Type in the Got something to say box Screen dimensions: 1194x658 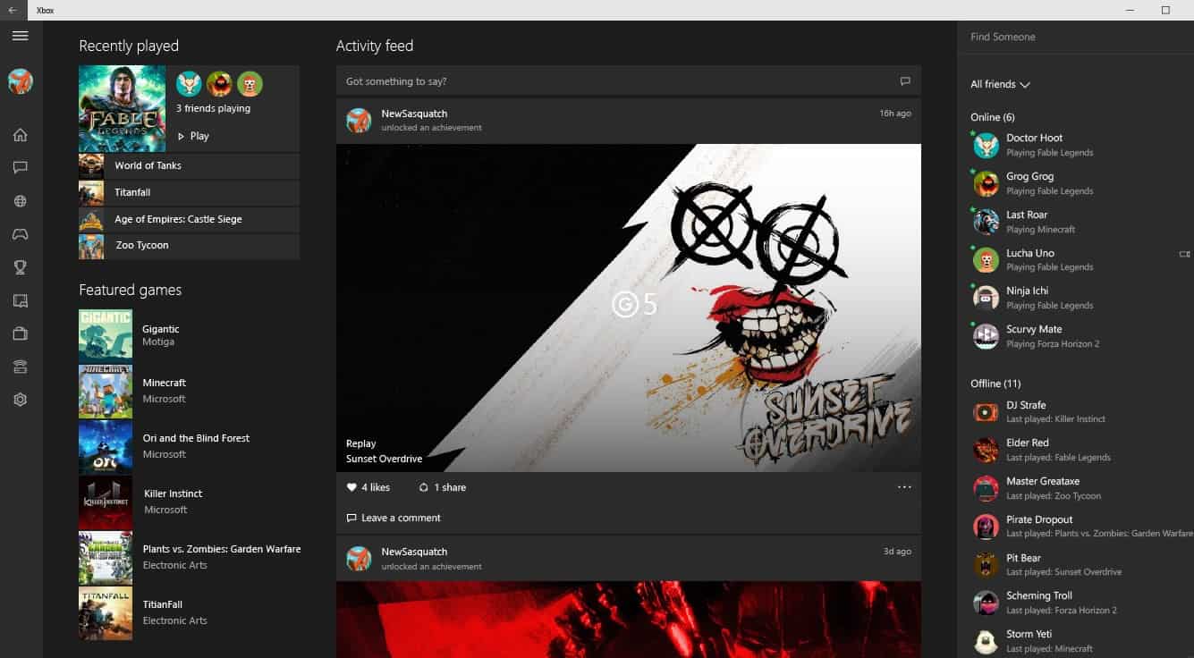coord(617,81)
